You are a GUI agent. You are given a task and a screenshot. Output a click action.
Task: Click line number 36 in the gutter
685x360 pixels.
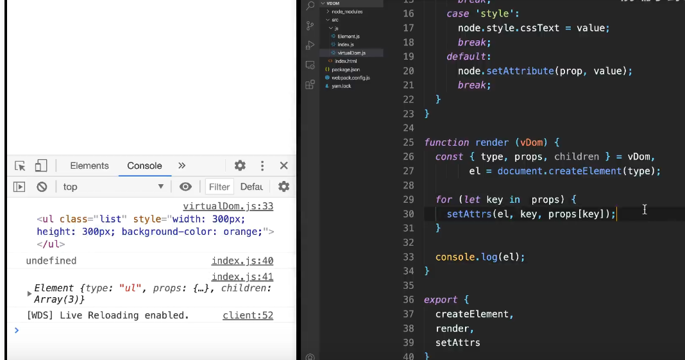(x=409, y=300)
